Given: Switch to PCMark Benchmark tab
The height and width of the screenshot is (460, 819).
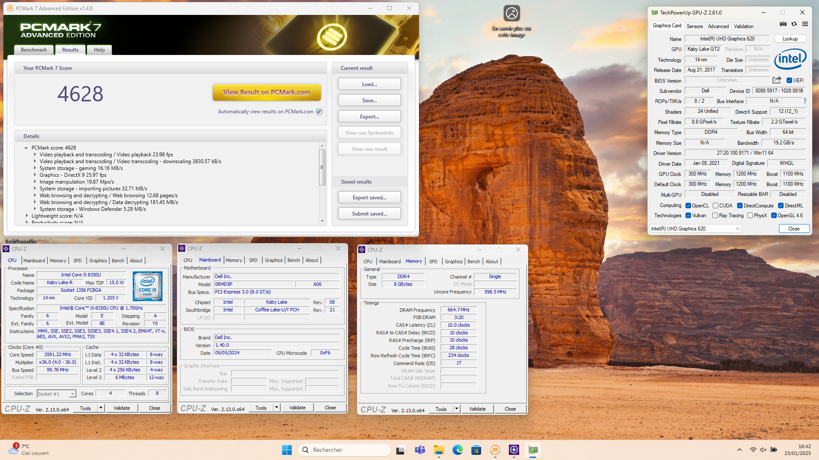Looking at the screenshot, I should (x=34, y=50).
